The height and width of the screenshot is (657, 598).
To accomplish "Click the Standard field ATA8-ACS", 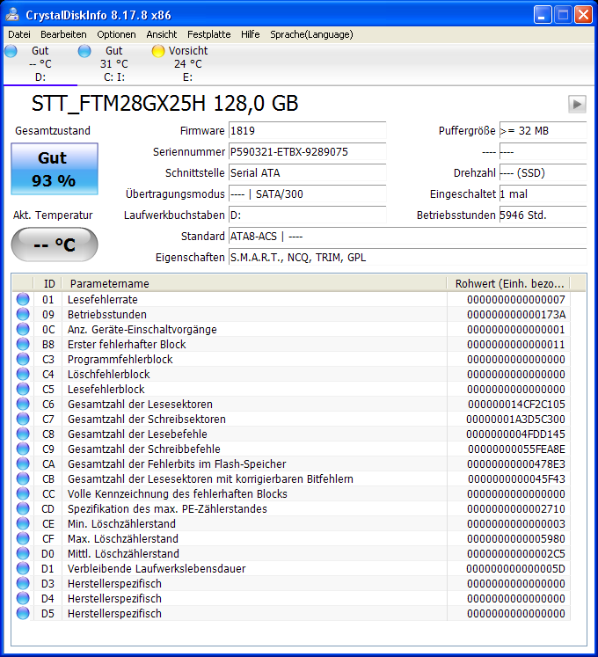I will pos(407,237).
